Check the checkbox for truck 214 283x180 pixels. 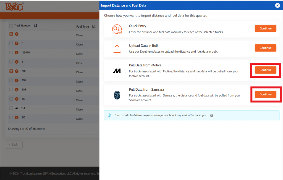coord(11,108)
